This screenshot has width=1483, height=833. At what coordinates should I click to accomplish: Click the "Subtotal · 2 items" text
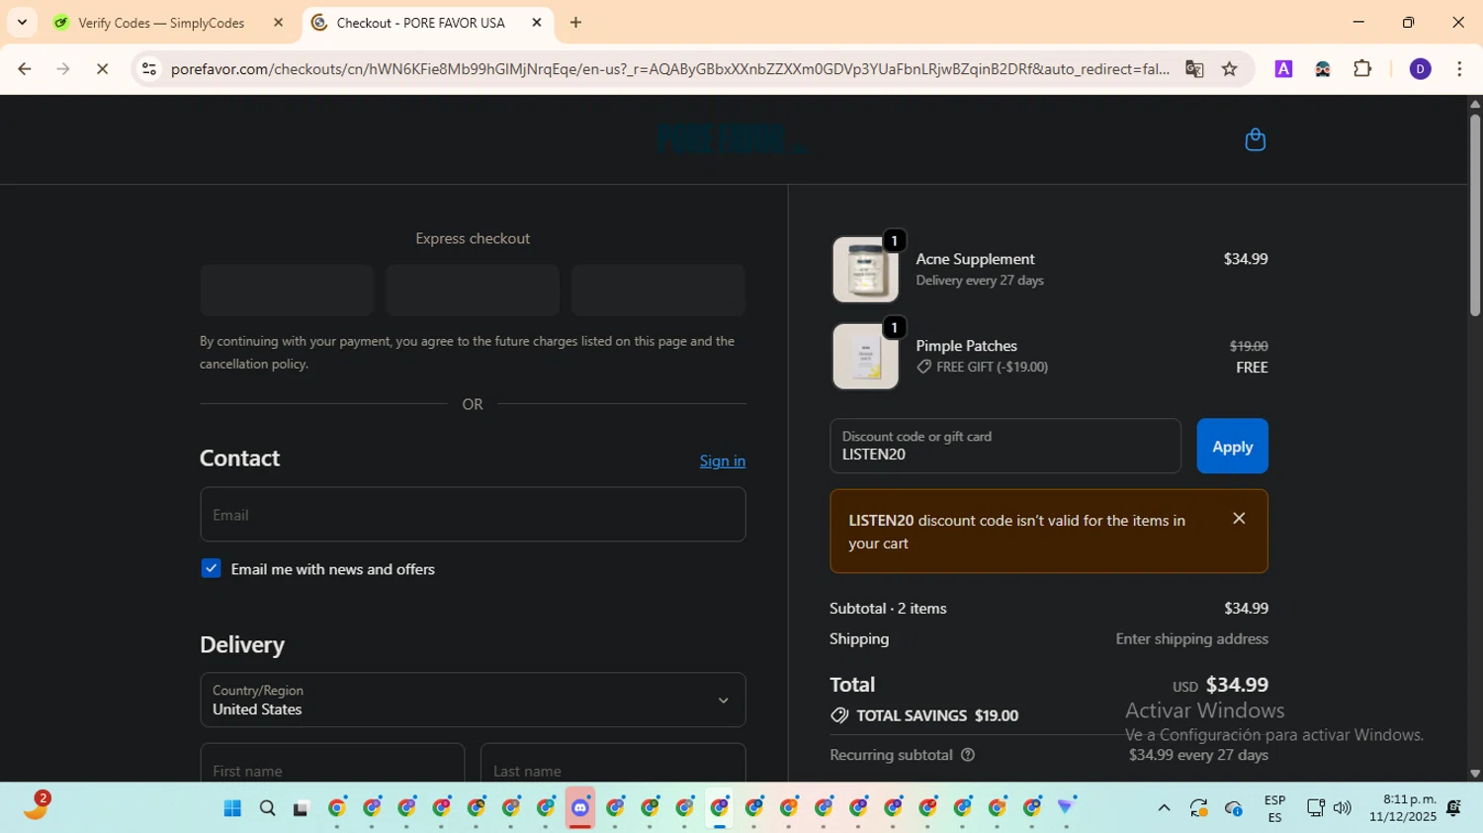pos(888,609)
